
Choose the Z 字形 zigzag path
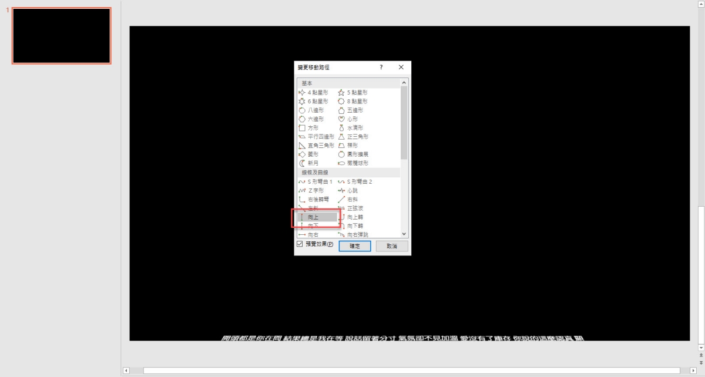coord(311,191)
